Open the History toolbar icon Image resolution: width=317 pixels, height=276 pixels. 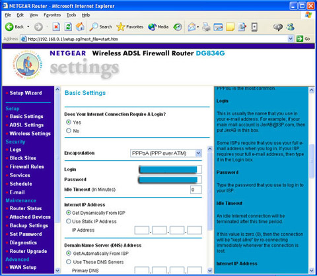pos(178,27)
